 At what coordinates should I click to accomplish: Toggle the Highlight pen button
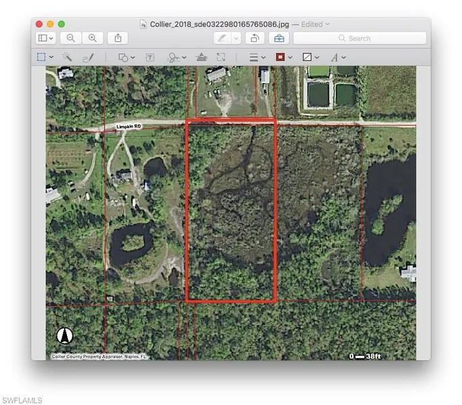(x=222, y=38)
